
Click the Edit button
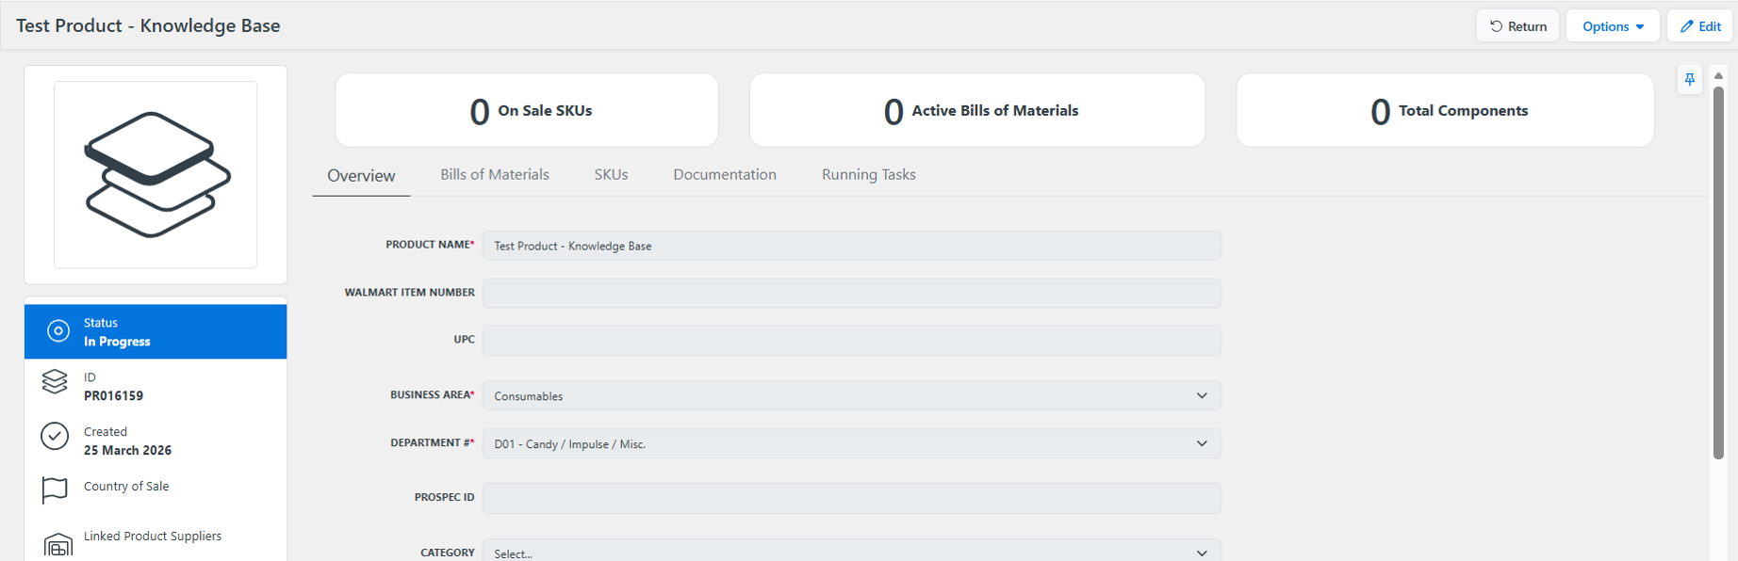click(1700, 26)
